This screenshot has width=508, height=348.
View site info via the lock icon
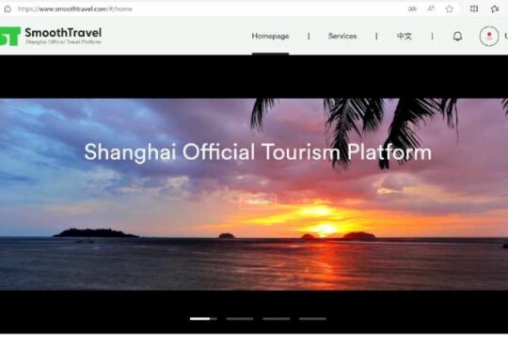point(8,8)
